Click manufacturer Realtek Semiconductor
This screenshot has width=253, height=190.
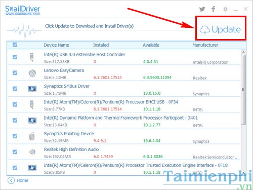coord(216,157)
